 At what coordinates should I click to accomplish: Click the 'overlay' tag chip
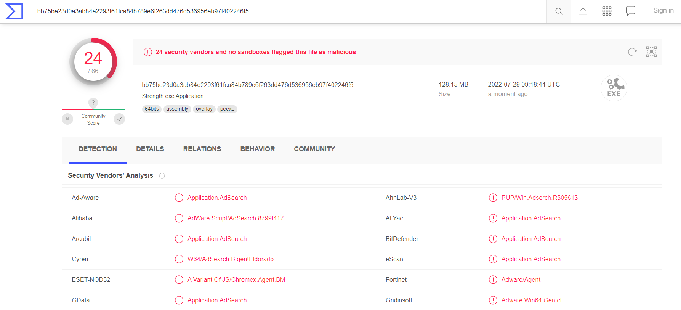pyautogui.click(x=204, y=109)
